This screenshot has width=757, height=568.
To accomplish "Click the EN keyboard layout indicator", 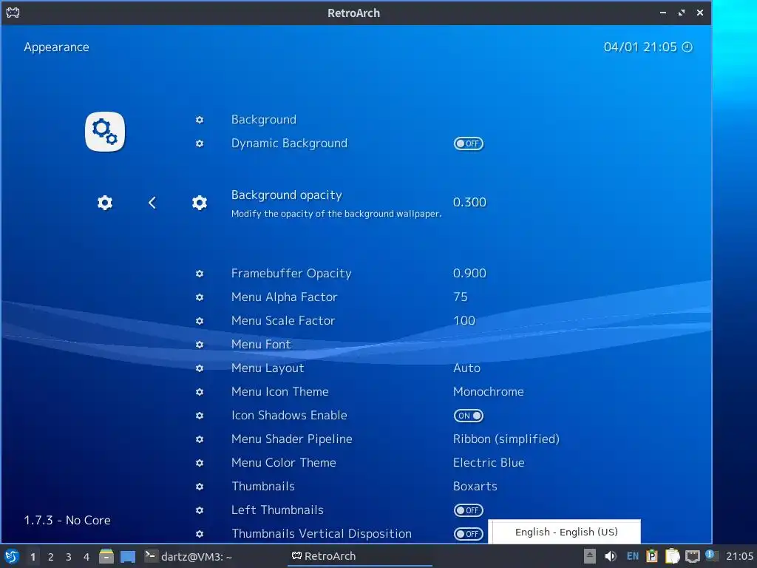I will pos(633,556).
